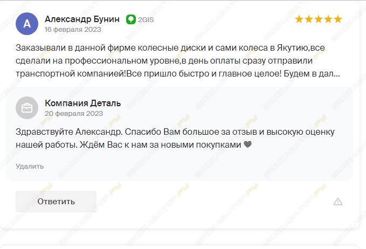Click the green 2GIS logo icon
366x249 pixels.
[x=130, y=19]
